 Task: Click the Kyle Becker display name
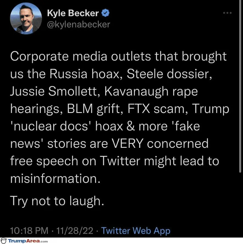pyautogui.click(x=73, y=13)
